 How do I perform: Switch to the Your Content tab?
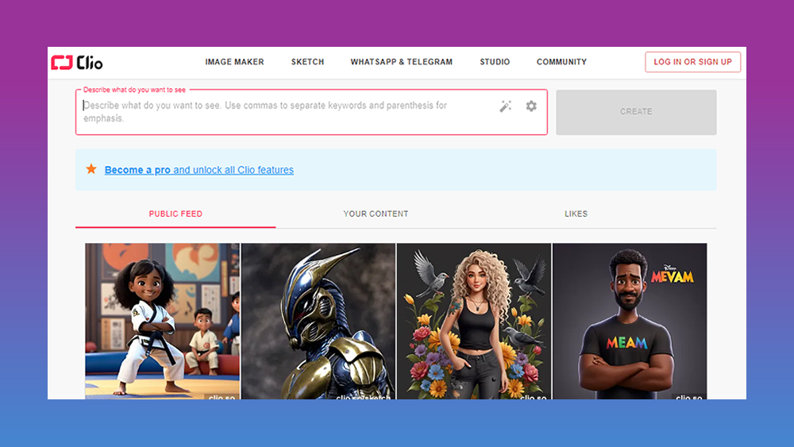376,214
